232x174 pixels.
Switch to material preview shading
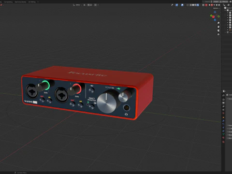click(x=195, y=5)
